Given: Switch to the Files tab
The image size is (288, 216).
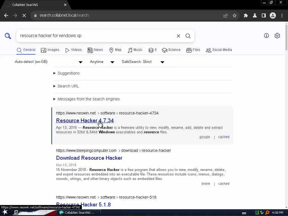Looking at the screenshot, I should [x=193, y=50].
